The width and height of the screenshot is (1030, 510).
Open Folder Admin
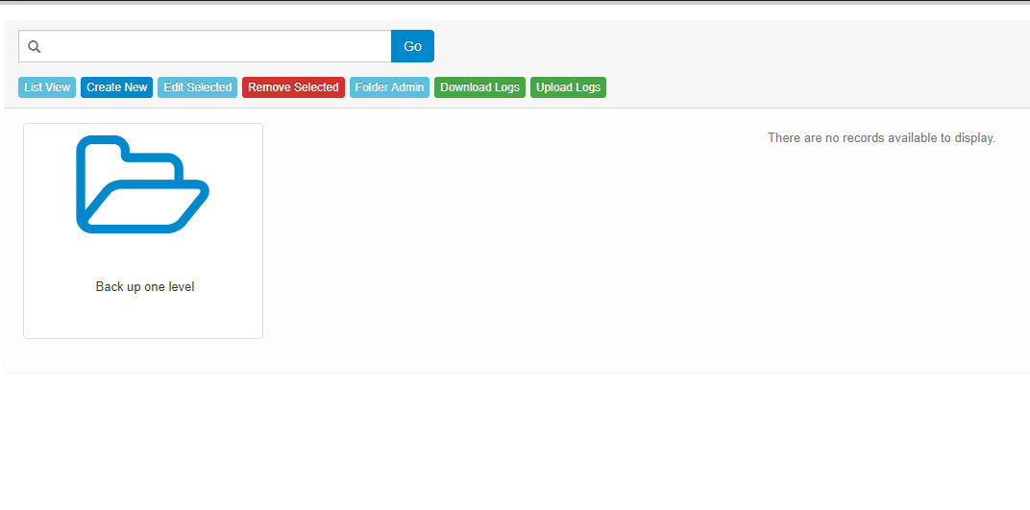tap(389, 87)
